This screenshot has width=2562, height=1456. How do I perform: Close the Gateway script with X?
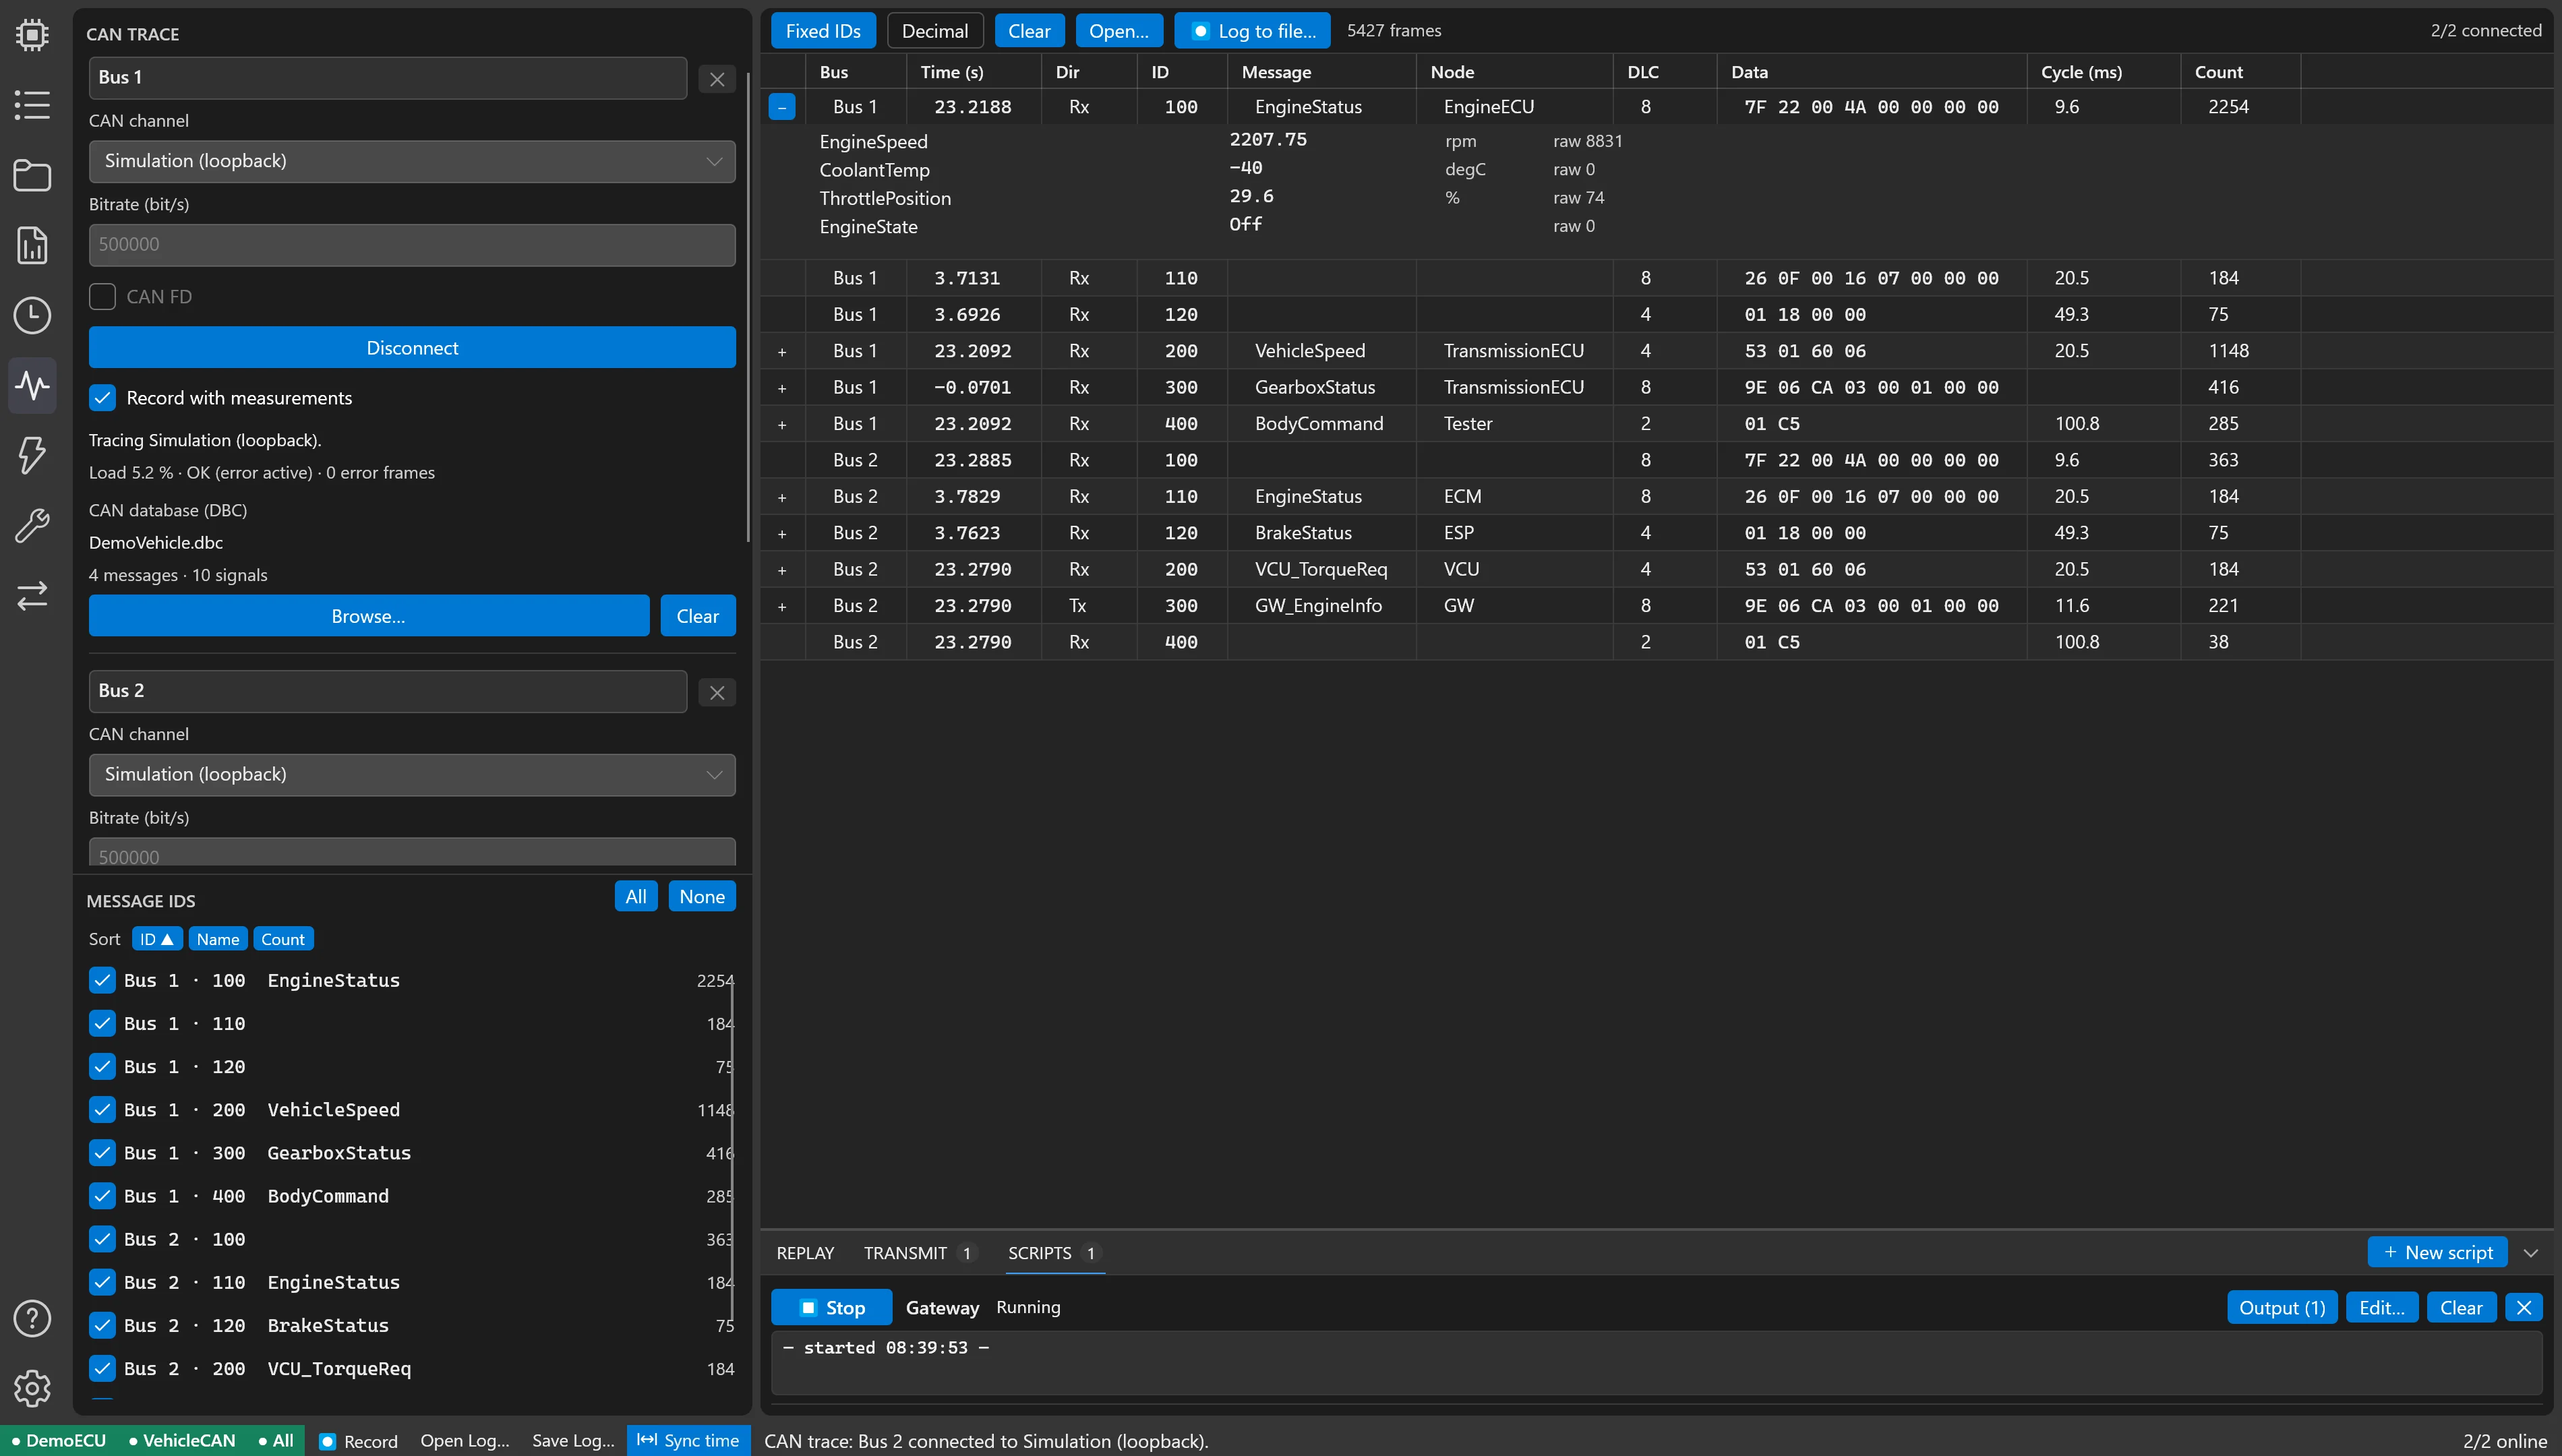pyautogui.click(x=2524, y=1307)
